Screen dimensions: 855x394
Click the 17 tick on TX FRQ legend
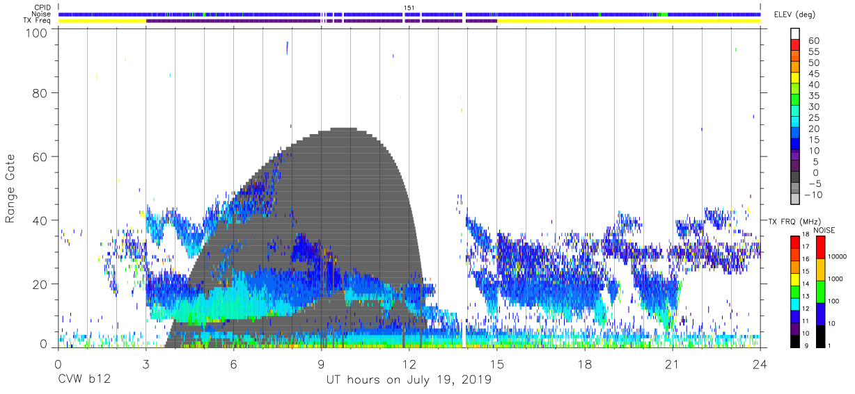click(807, 247)
